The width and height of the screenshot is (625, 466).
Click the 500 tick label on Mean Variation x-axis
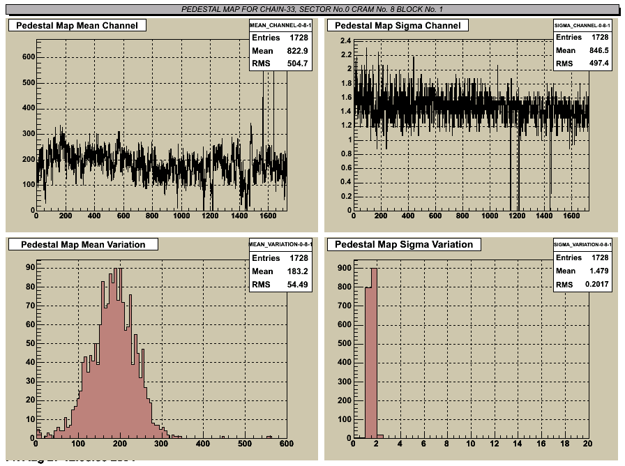point(245,444)
